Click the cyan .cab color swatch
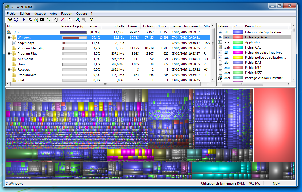302x192 pixels. (238, 47)
